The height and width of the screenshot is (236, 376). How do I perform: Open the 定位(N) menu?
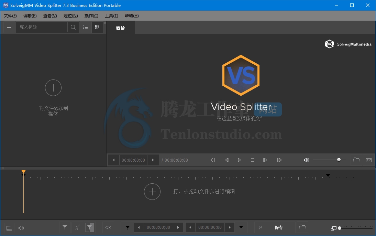[x=70, y=16]
